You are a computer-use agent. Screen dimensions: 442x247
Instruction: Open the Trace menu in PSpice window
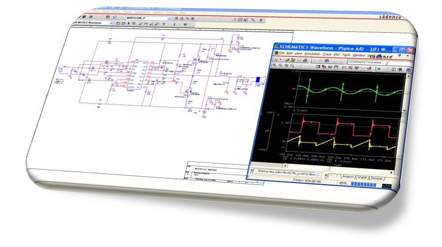click(x=327, y=54)
